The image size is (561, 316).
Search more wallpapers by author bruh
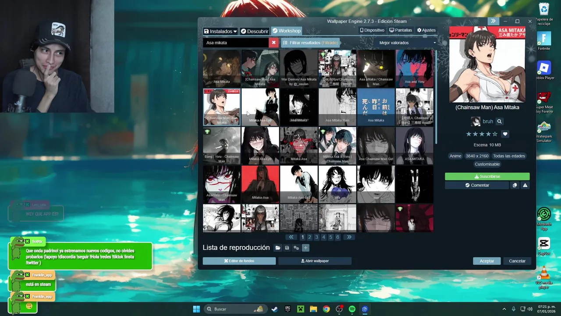pos(500,122)
